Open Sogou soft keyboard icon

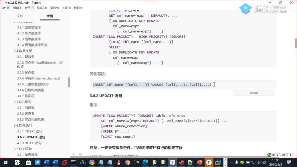click(x=284, y=155)
